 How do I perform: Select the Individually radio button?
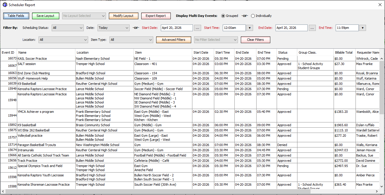click(x=253, y=16)
